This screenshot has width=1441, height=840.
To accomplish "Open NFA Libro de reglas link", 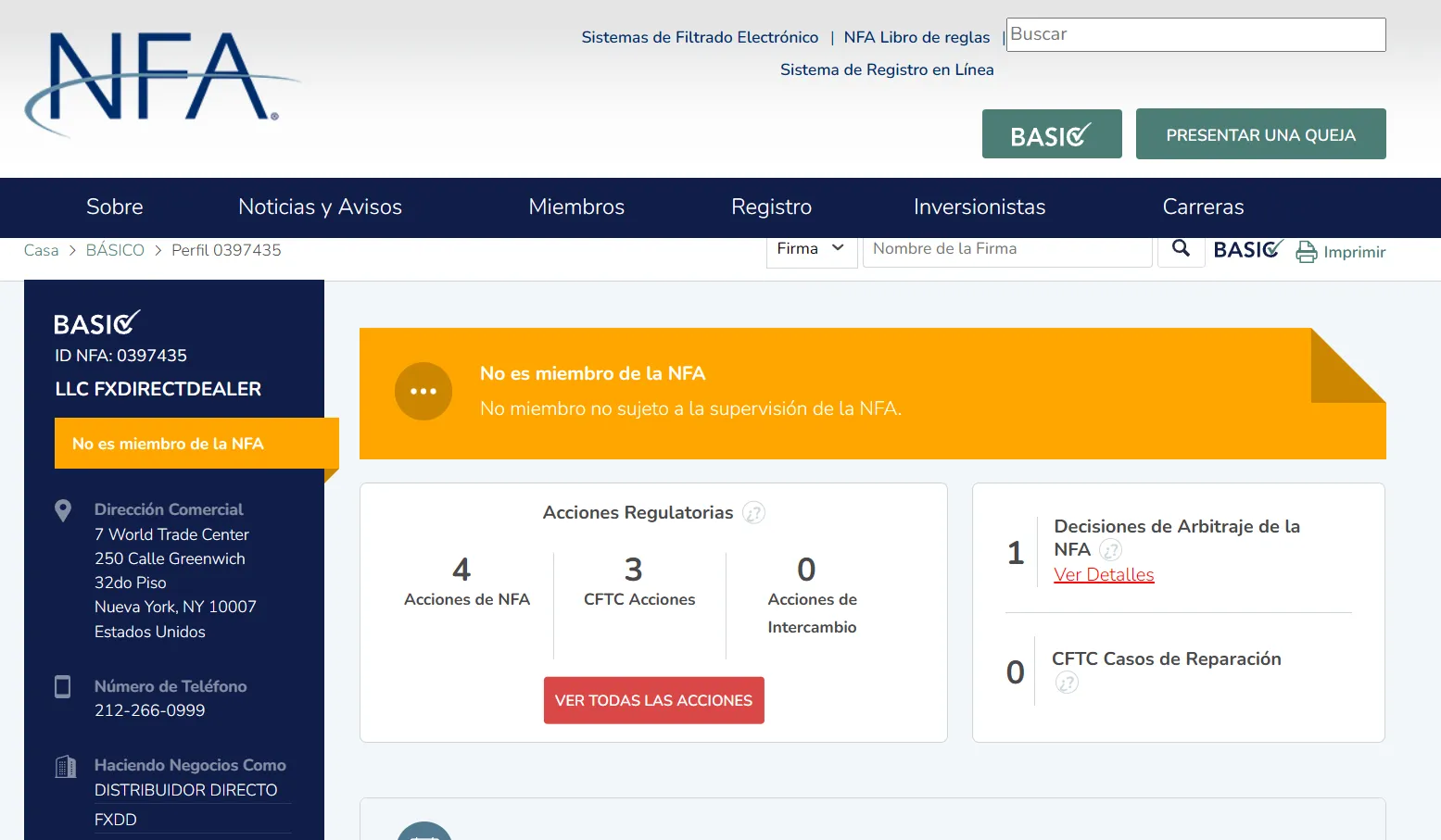I will [916, 37].
